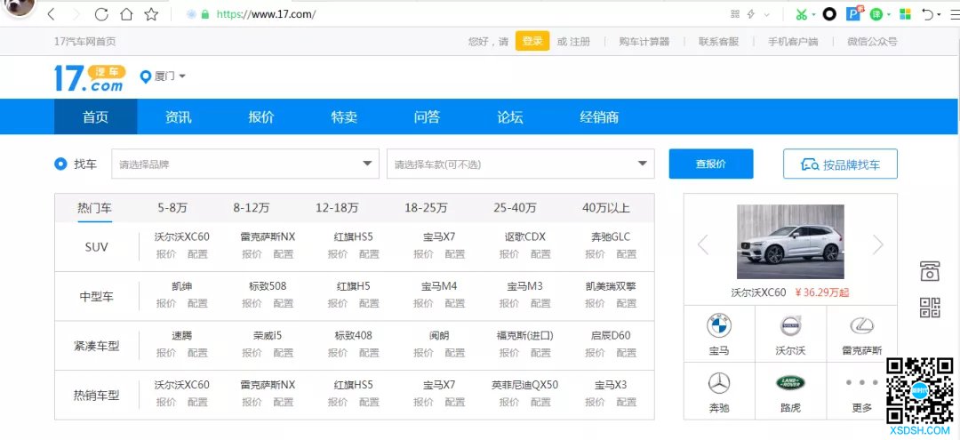This screenshot has width=960, height=440.
Task: Click the blue 查报价 button
Action: [711, 164]
